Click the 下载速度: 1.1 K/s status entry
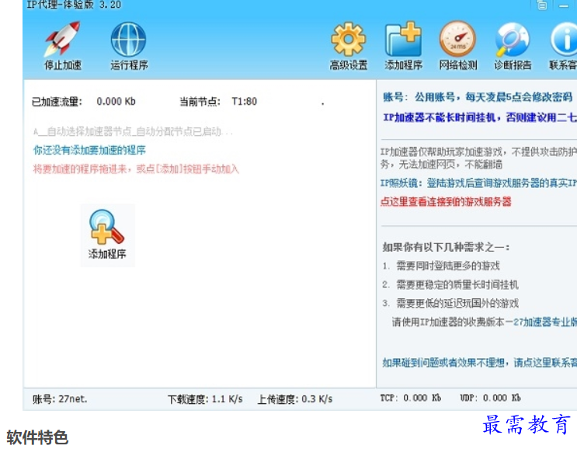The image size is (577, 449). [205, 399]
